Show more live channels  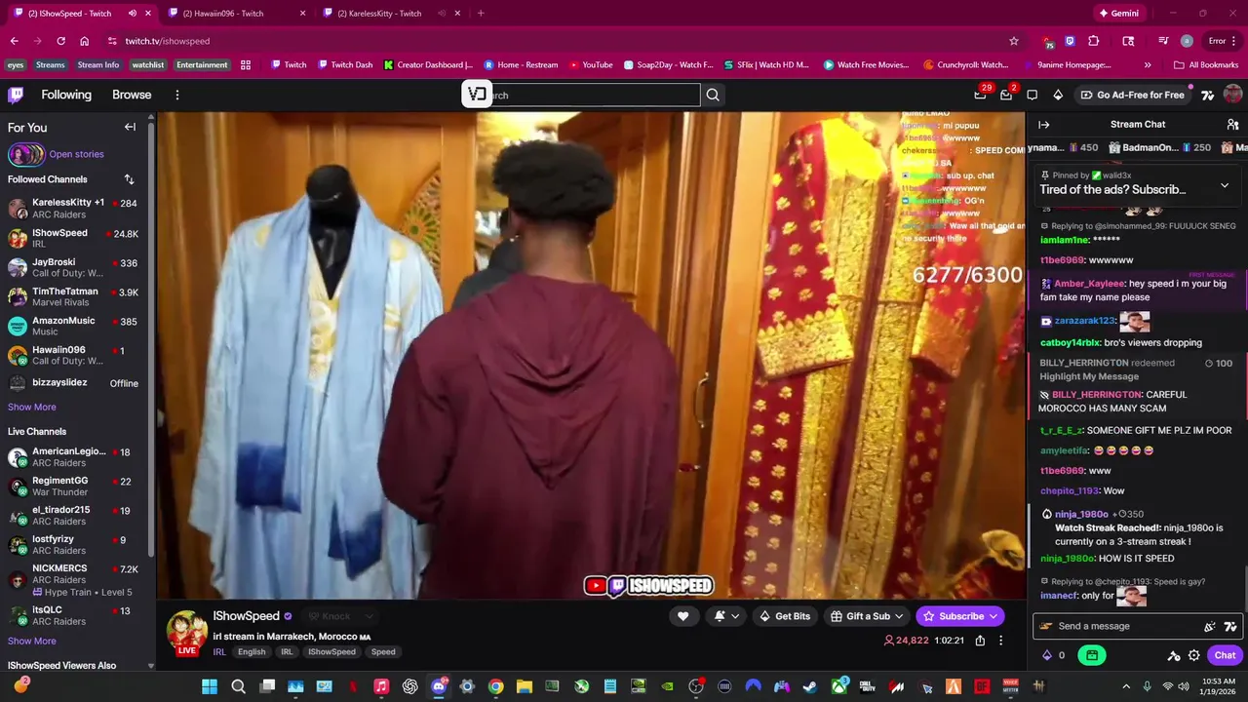pyautogui.click(x=32, y=641)
